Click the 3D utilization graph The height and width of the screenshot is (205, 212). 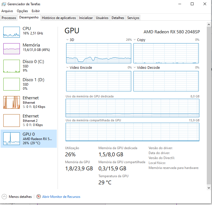coord(99,53)
